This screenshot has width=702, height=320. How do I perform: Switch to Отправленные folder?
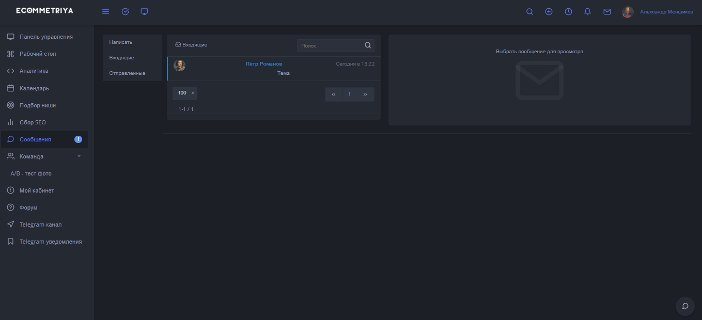127,73
